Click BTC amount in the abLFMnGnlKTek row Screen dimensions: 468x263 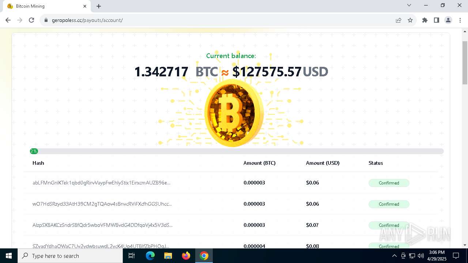tap(254, 183)
